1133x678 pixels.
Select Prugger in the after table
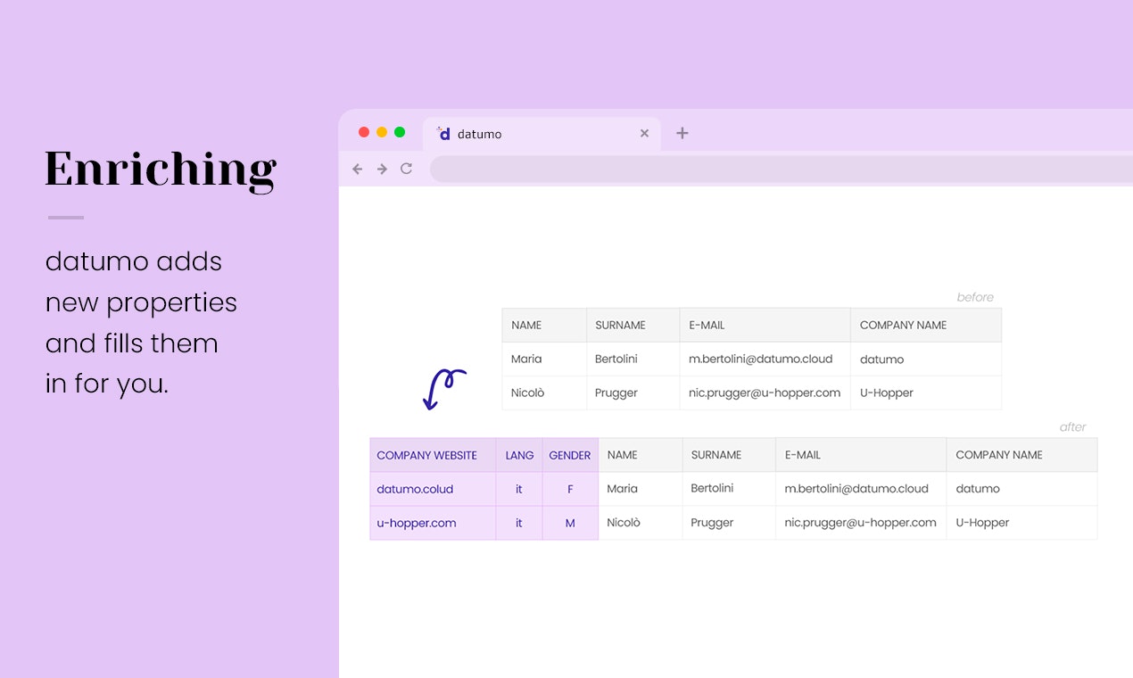pyautogui.click(x=729, y=523)
